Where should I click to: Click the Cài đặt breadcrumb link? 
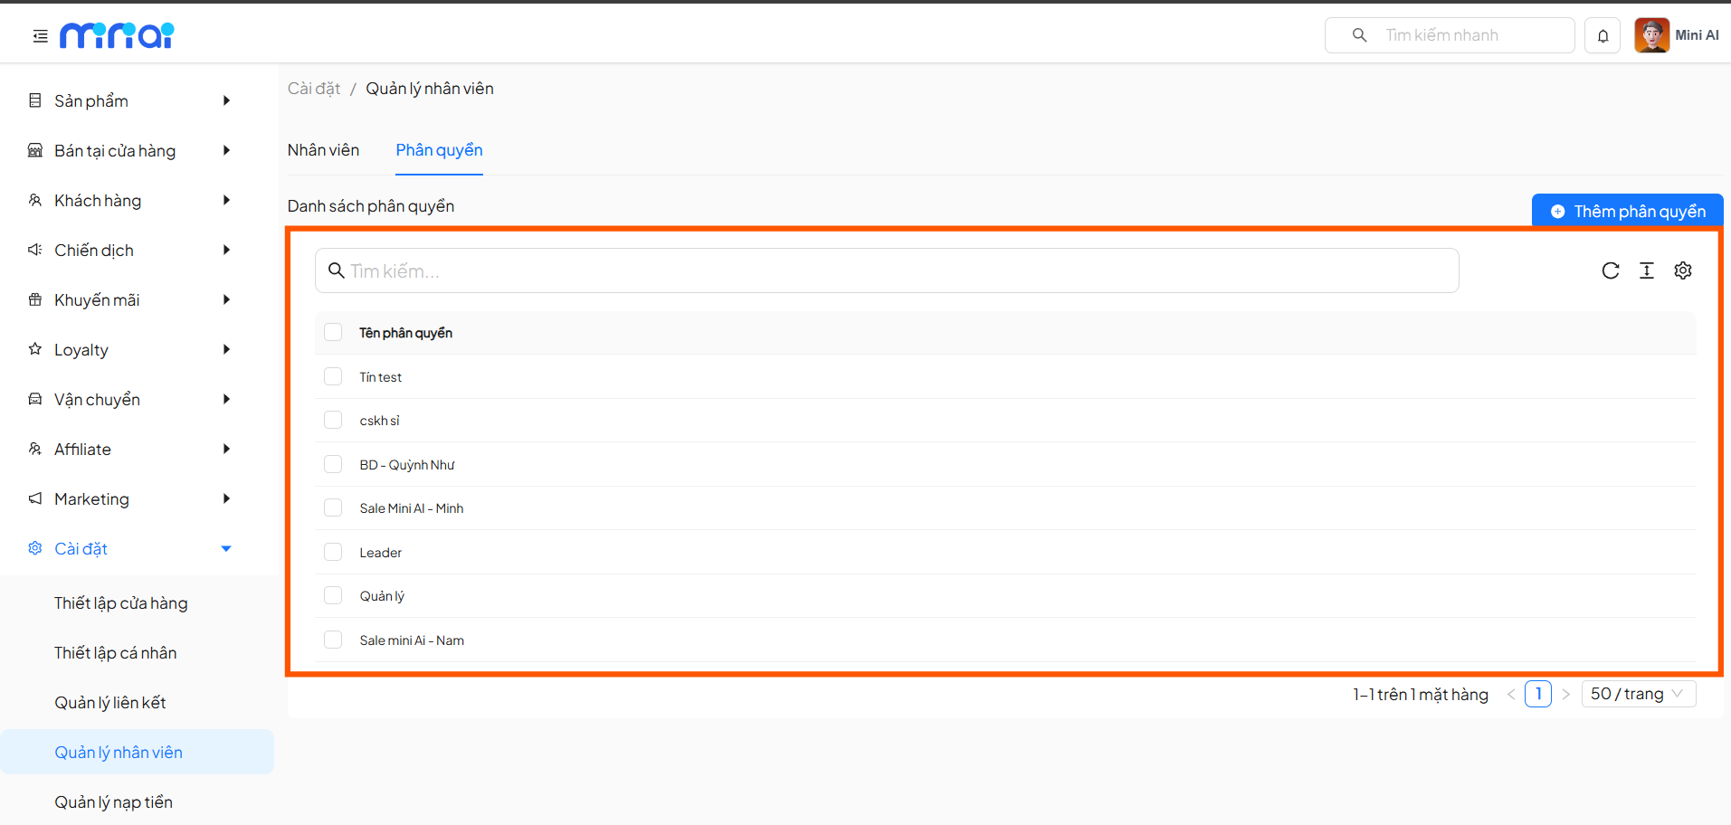tap(314, 89)
